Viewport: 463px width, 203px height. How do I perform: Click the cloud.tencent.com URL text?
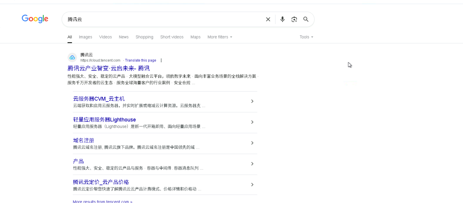(x=100, y=60)
